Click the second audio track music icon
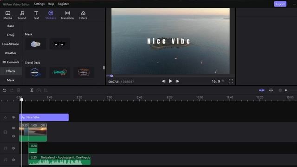 point(5,160)
